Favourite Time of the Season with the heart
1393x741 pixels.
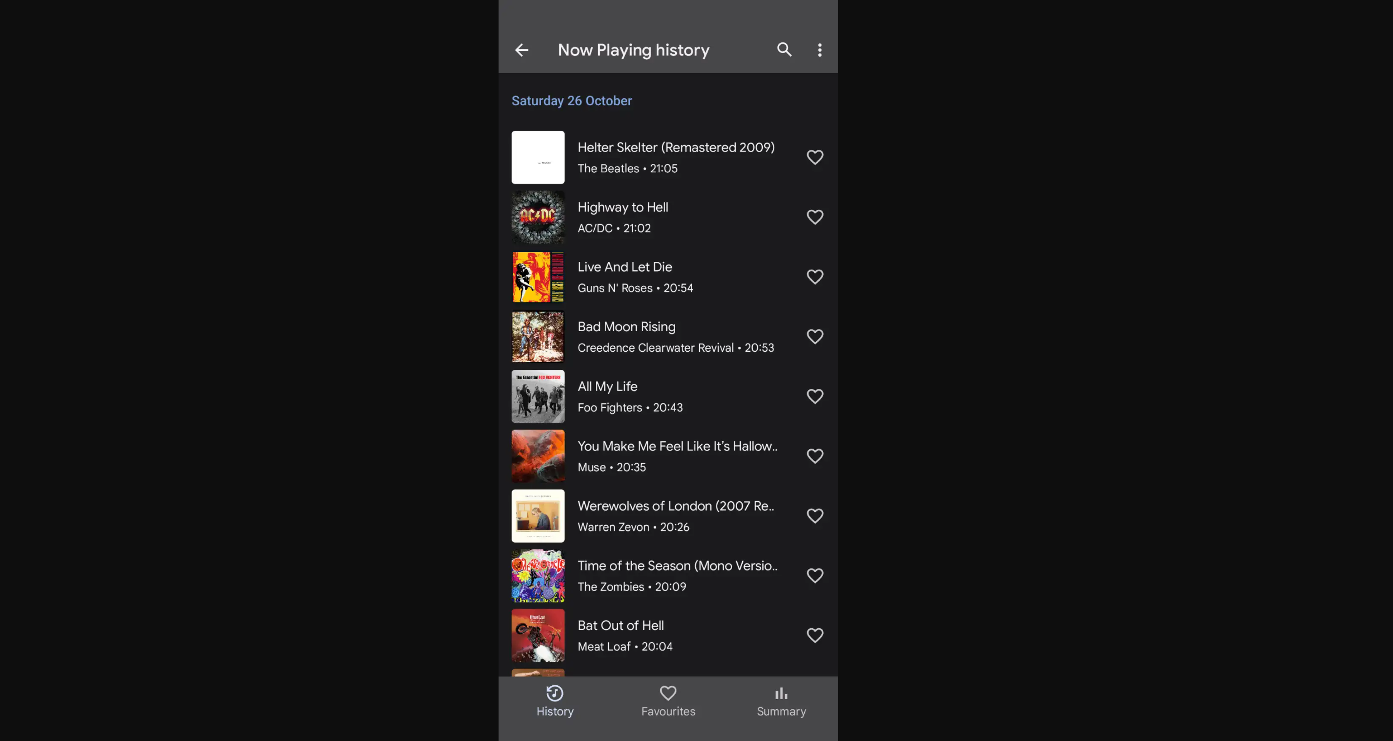[815, 576]
